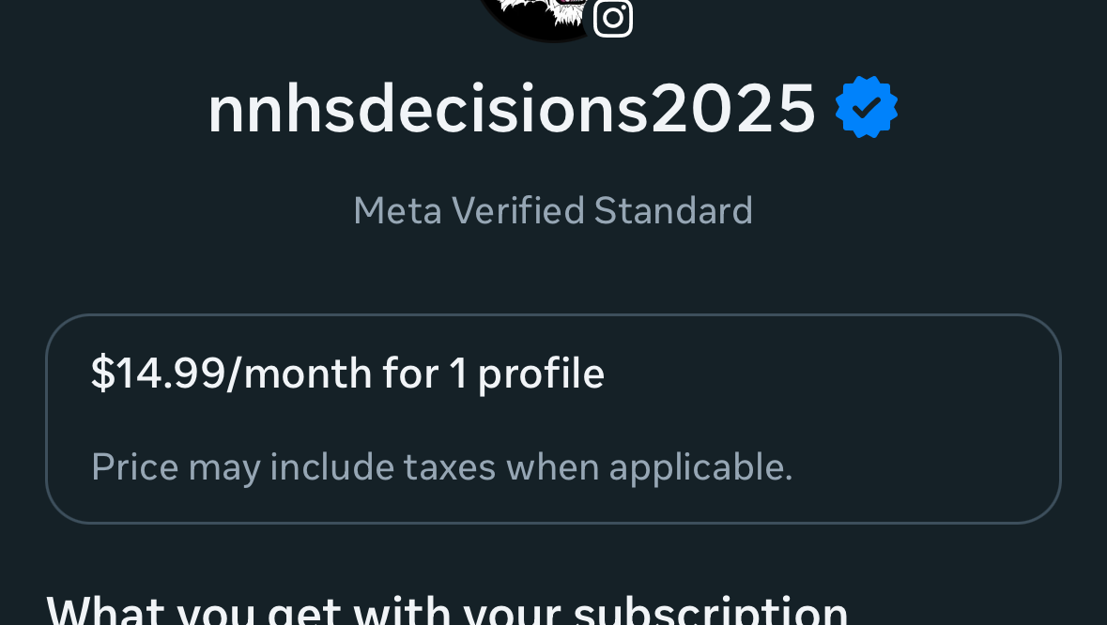Click the word subscription in bottom heading
1107x625 pixels.
pos(711,612)
